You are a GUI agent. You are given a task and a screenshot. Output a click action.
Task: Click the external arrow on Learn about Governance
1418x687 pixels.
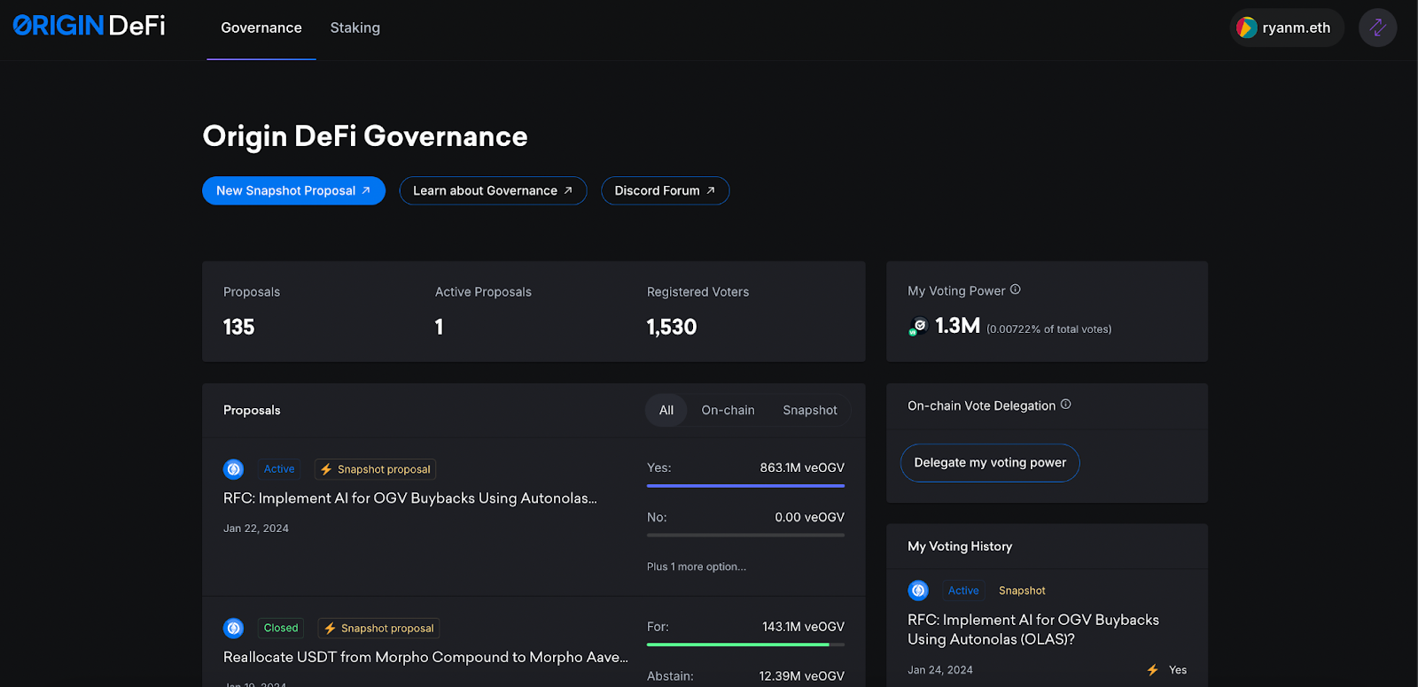pos(568,190)
